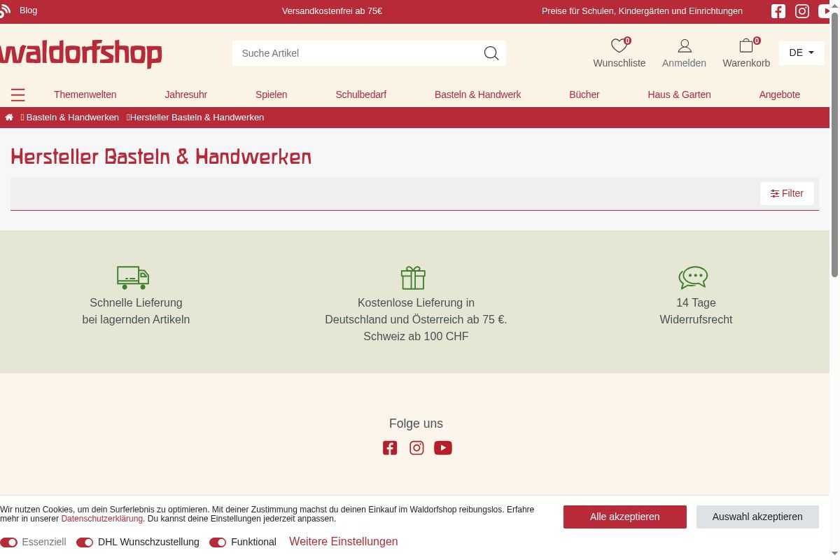The height and width of the screenshot is (560, 840).
Task: Toggle the DHL Wunschzustellung cookie switch
Action: click(x=85, y=542)
